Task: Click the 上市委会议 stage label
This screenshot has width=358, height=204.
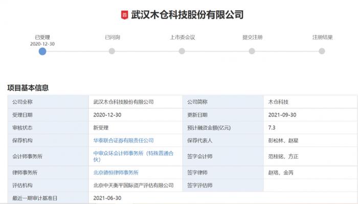Action: pos(183,37)
